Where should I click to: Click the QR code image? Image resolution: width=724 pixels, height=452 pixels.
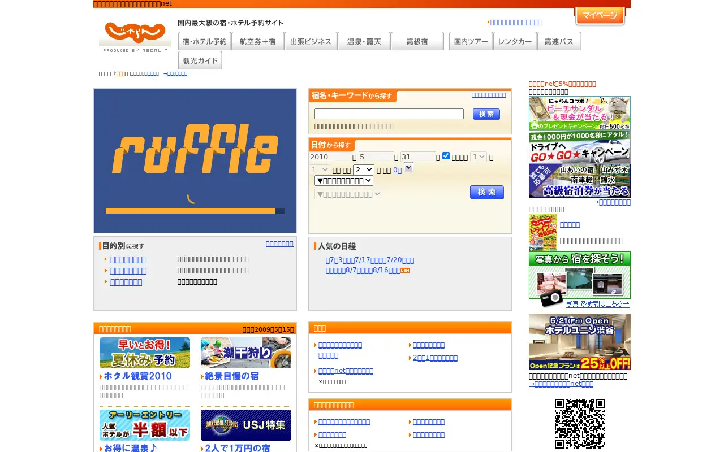click(x=580, y=424)
